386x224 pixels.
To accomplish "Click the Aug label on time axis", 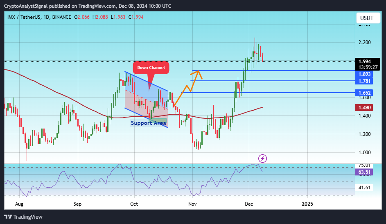I will click(x=19, y=204).
